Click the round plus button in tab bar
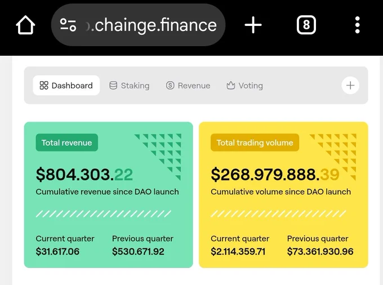Screen dimensions: 383x285 coord(350,86)
